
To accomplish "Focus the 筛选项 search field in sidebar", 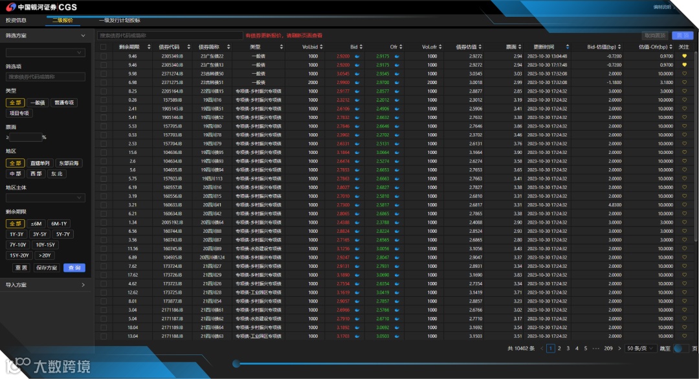I will [45, 77].
